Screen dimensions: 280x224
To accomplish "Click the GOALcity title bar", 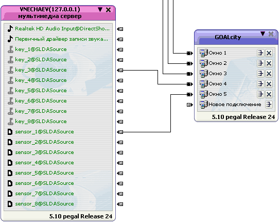I will point(228,37).
